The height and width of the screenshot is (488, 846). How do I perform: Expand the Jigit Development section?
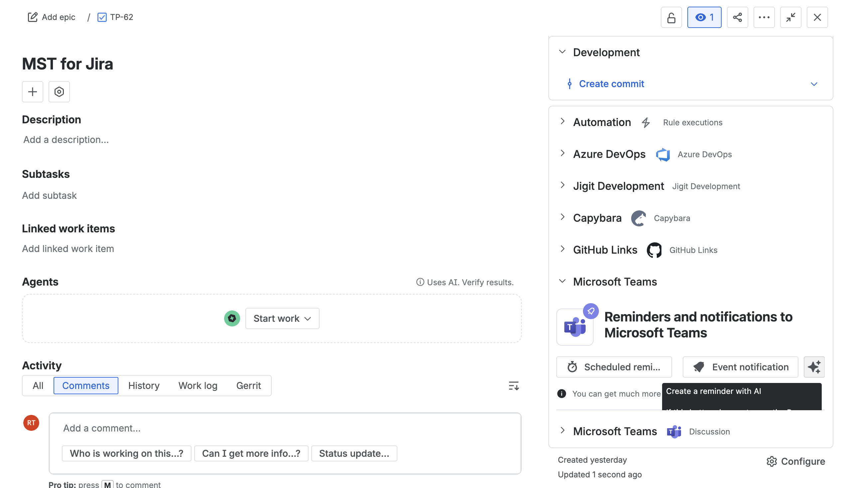click(562, 185)
